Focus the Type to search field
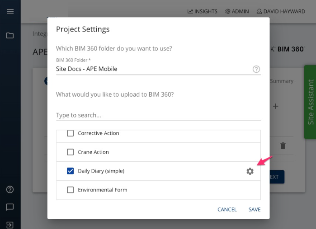316x229 pixels. [x=158, y=115]
